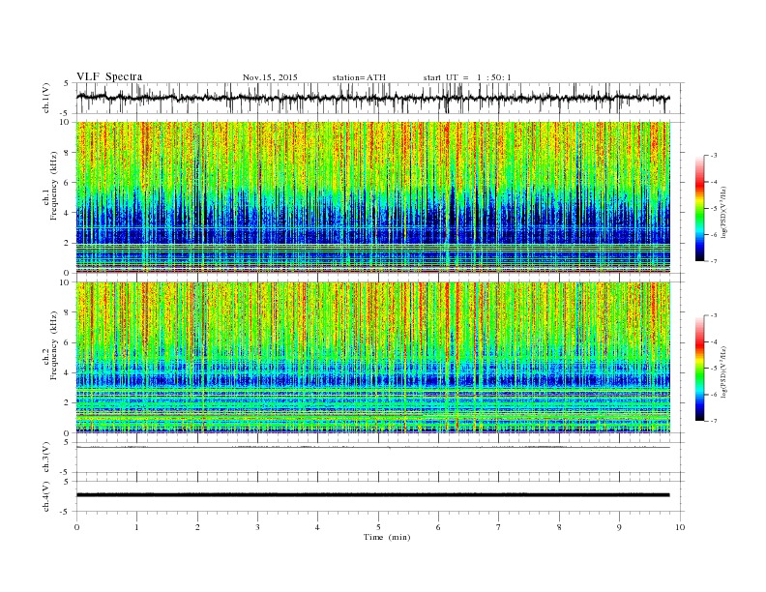Click the time axis tick label "5"
The image size is (766, 592).
(x=378, y=527)
